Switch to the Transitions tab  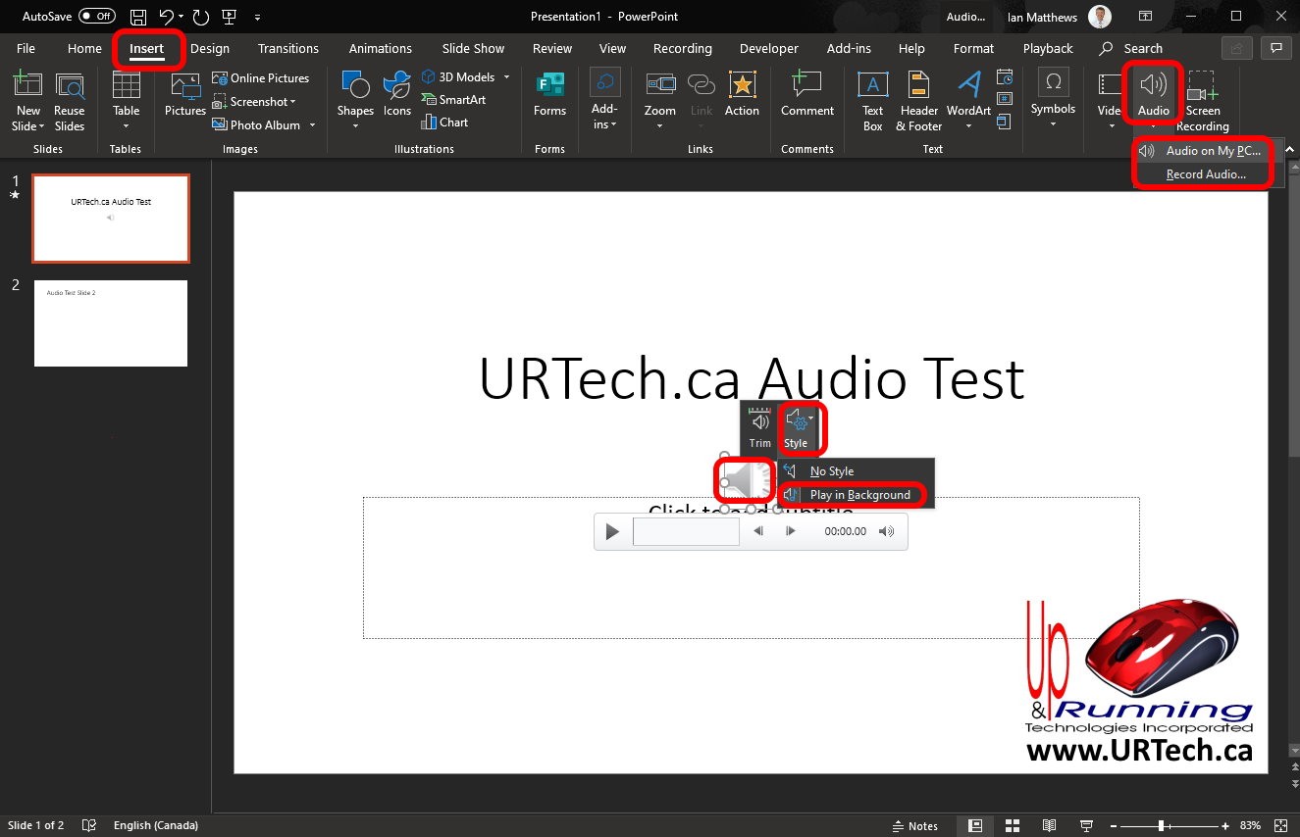[287, 48]
